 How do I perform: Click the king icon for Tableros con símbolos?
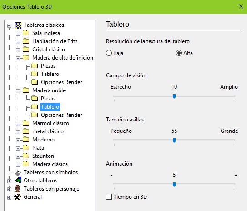click(18, 173)
